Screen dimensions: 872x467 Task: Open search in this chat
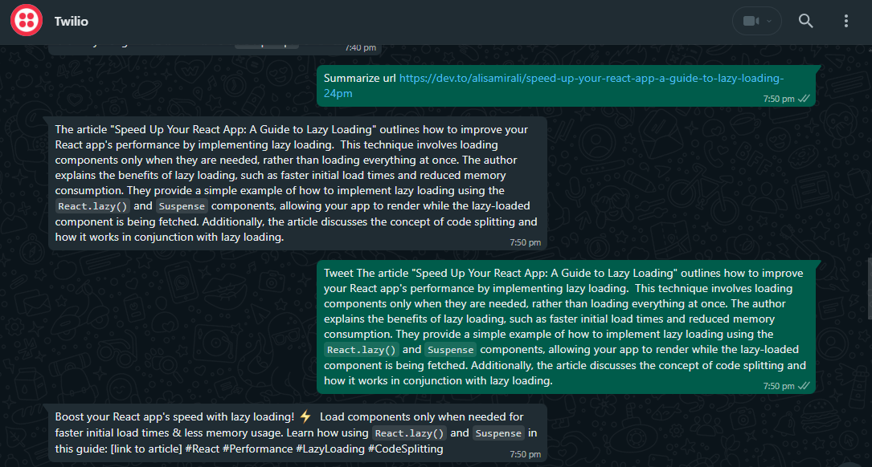click(805, 21)
